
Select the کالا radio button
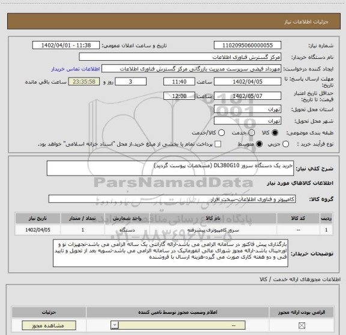click(275, 133)
